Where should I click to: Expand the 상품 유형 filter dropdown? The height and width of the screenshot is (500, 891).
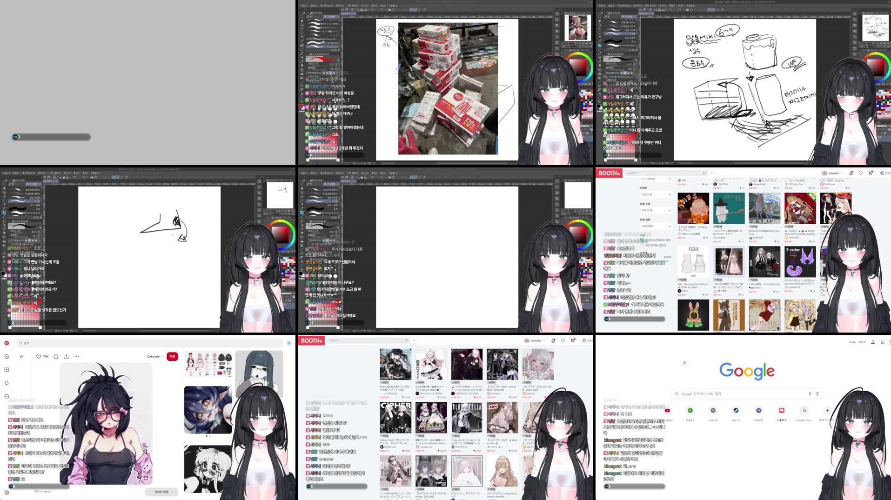coord(656,210)
